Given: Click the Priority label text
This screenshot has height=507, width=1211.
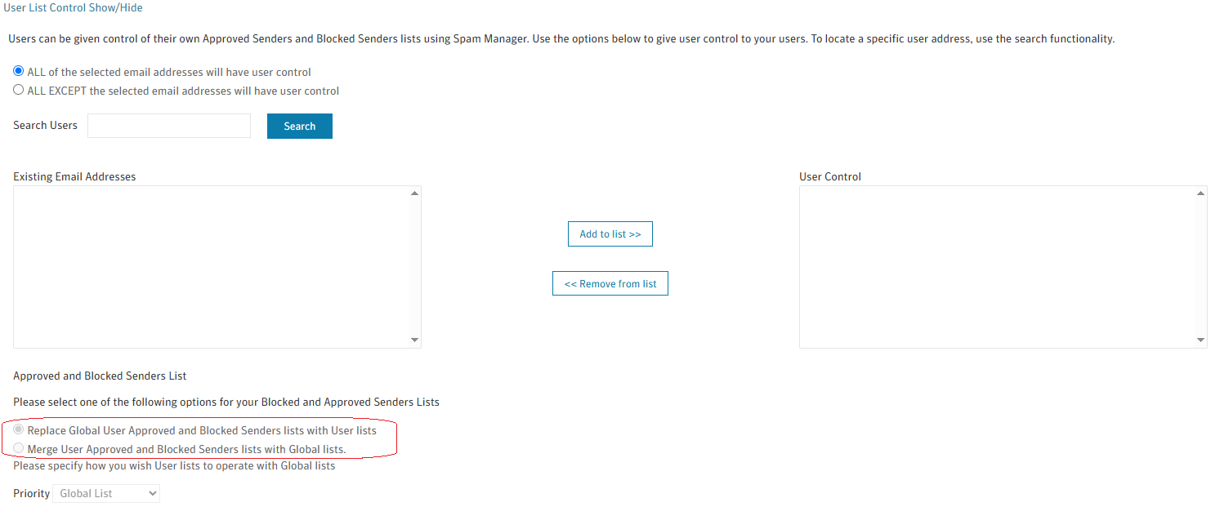Looking at the screenshot, I should click(31, 493).
